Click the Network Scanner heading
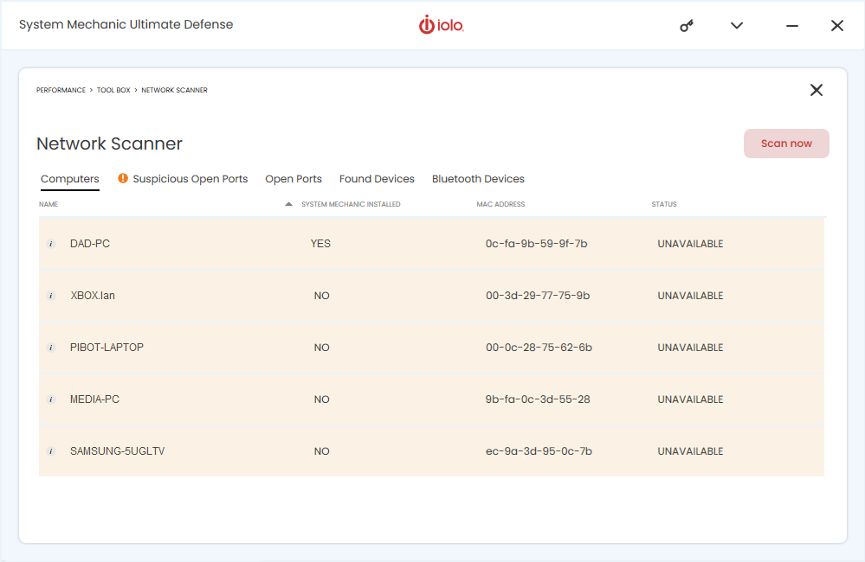This screenshot has height=562, width=865. click(x=109, y=144)
